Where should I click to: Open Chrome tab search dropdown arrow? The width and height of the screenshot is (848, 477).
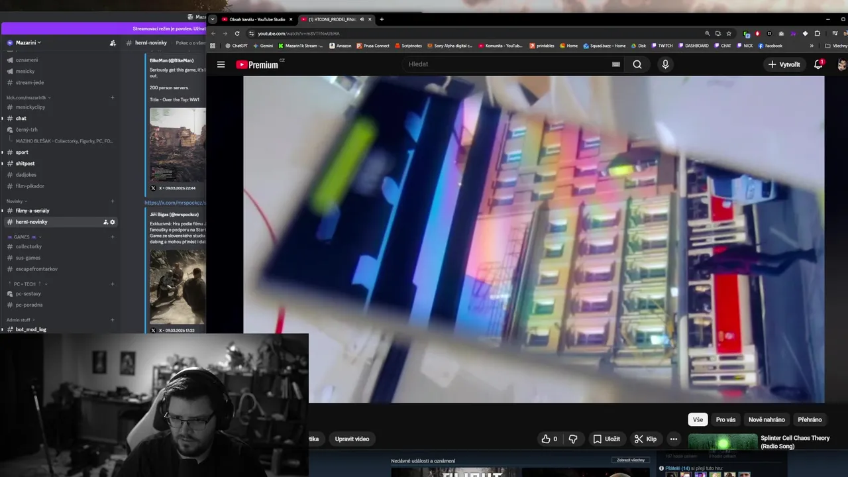pos(213,19)
